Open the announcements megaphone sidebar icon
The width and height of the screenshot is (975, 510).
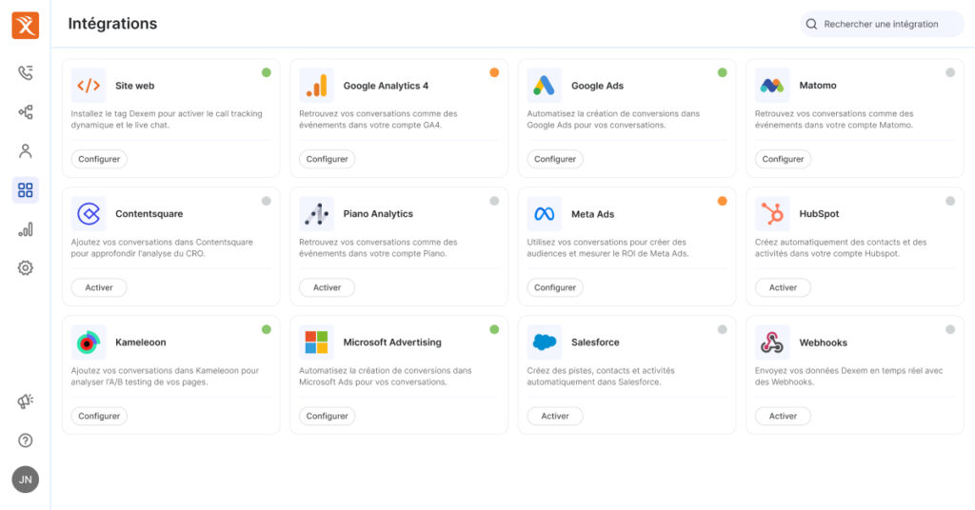pos(26,402)
